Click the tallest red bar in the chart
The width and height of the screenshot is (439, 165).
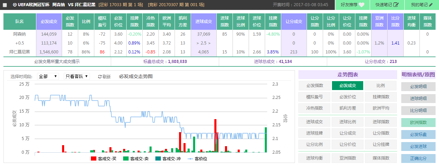(215, 136)
